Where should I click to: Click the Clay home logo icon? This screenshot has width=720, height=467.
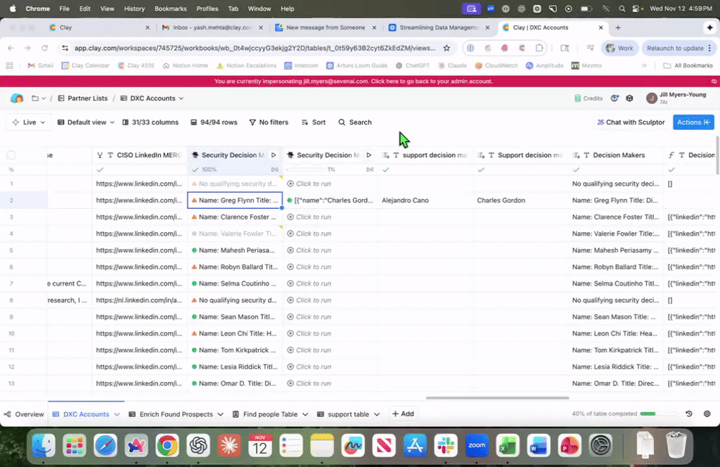pos(17,98)
